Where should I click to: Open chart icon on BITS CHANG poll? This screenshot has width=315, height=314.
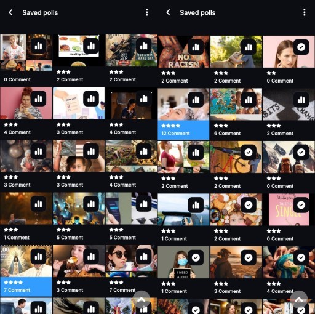301,100
